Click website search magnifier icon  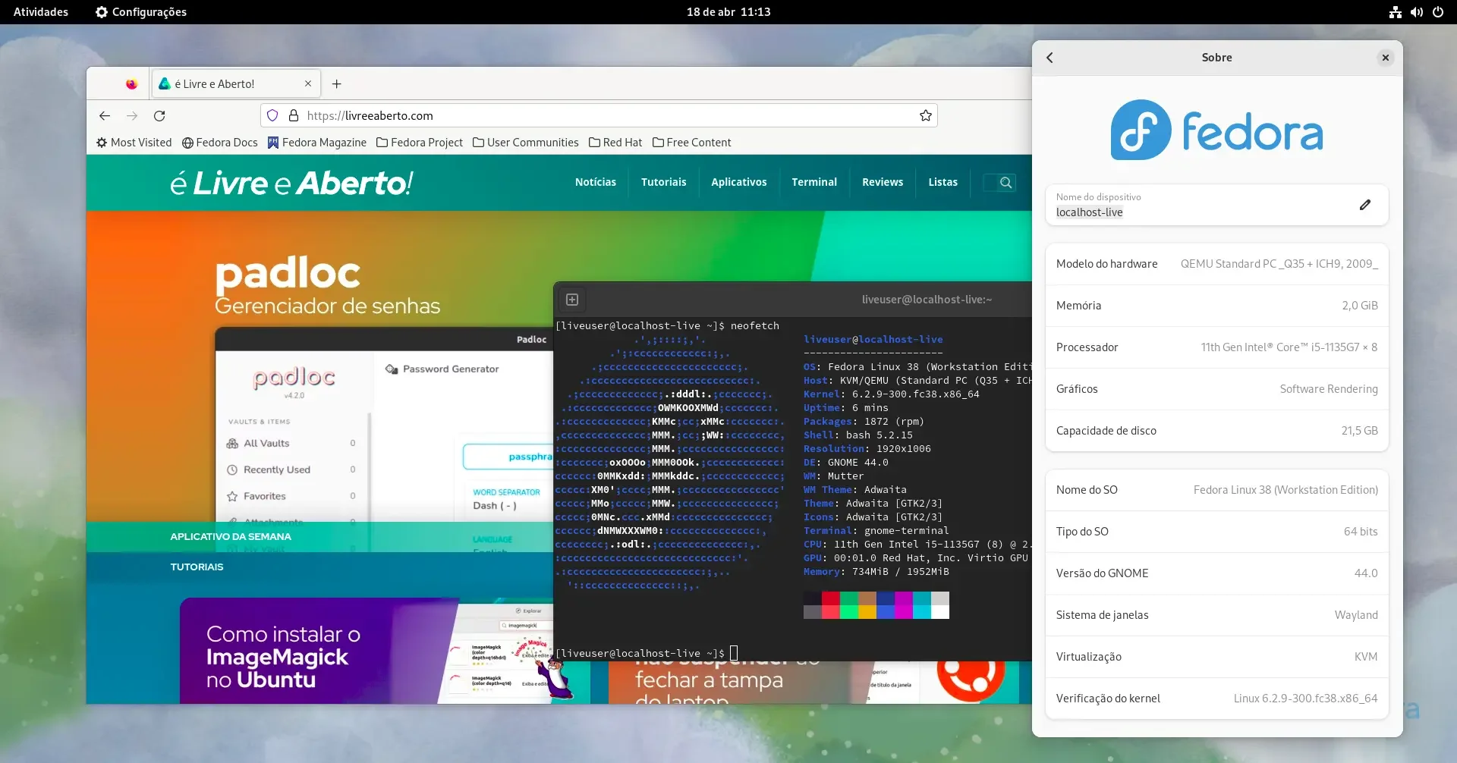[1005, 182]
